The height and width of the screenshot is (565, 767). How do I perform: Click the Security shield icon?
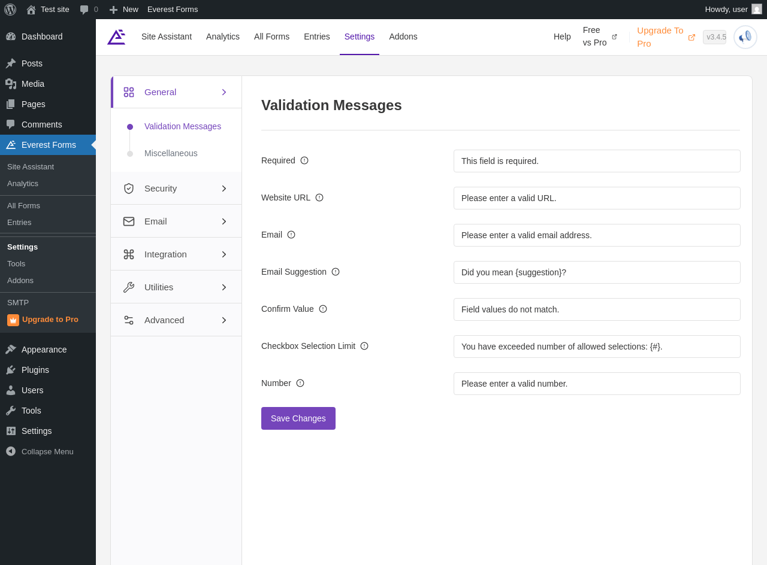point(129,189)
